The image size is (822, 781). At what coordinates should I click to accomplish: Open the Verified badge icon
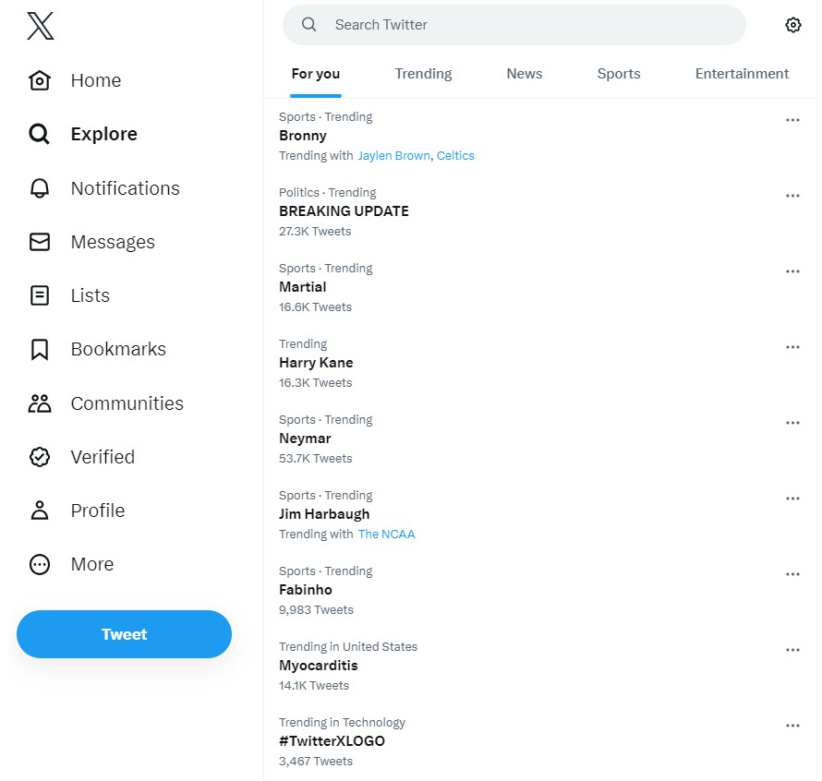pos(40,457)
